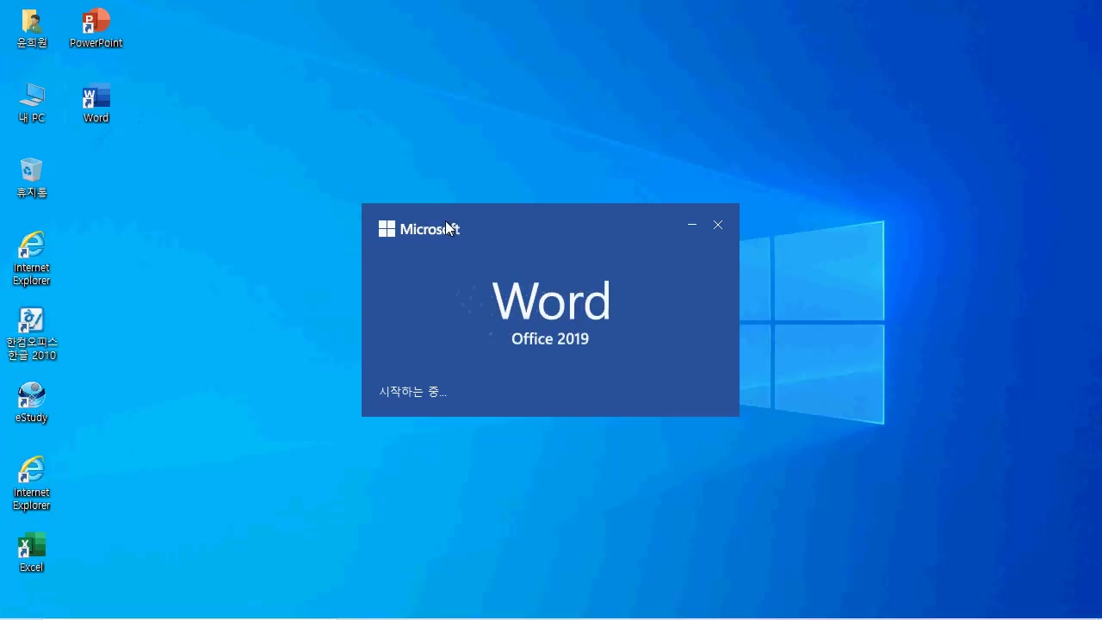Click the 한컴오피스 한글 2010 shortcut
This screenshot has width=1102, height=620.
pyautogui.click(x=32, y=322)
